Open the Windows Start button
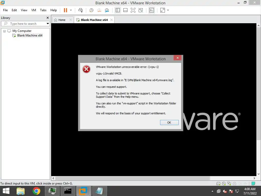The width and height of the screenshot is (261, 196). (x=6, y=191)
